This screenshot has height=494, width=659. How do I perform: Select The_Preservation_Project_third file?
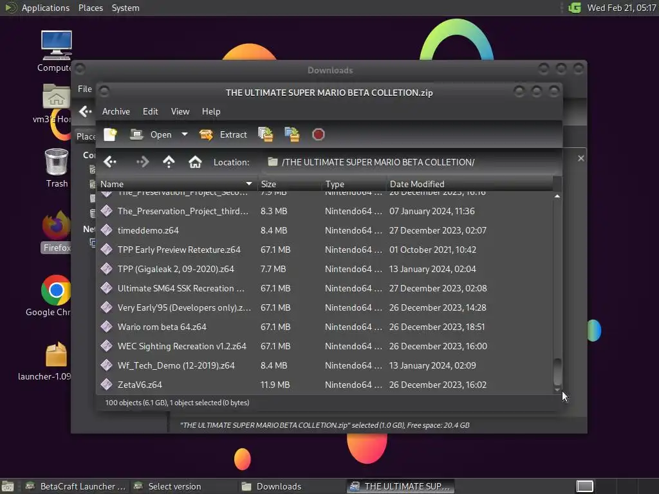click(324, 211)
